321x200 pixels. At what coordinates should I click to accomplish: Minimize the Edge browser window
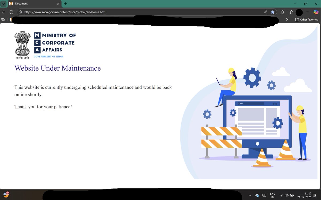pyautogui.click(x=295, y=4)
